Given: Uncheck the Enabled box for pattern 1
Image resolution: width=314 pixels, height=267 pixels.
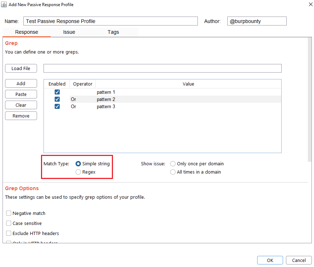Looking at the screenshot, I should tap(57, 92).
